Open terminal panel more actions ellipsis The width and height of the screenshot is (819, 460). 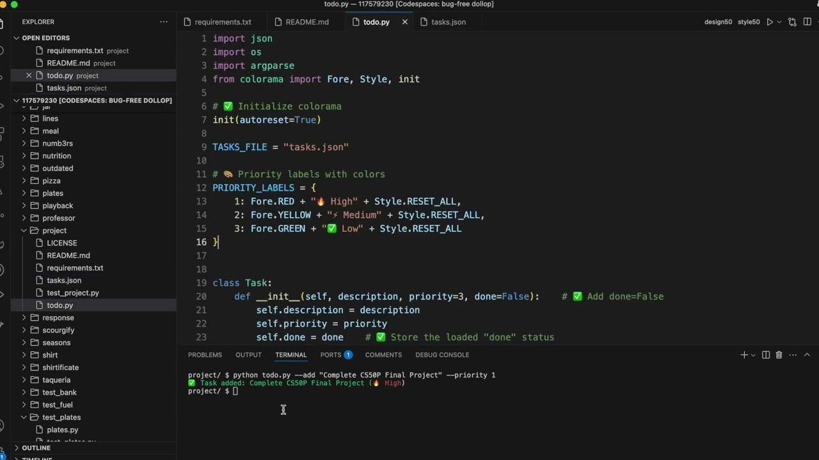[793, 355]
